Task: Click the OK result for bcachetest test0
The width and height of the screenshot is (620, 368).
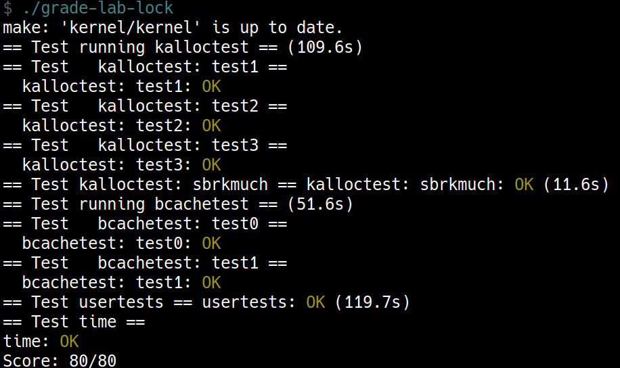Action: pyautogui.click(x=211, y=244)
